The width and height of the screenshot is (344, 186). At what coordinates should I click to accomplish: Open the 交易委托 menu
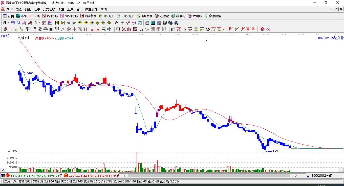(x=92, y=9)
